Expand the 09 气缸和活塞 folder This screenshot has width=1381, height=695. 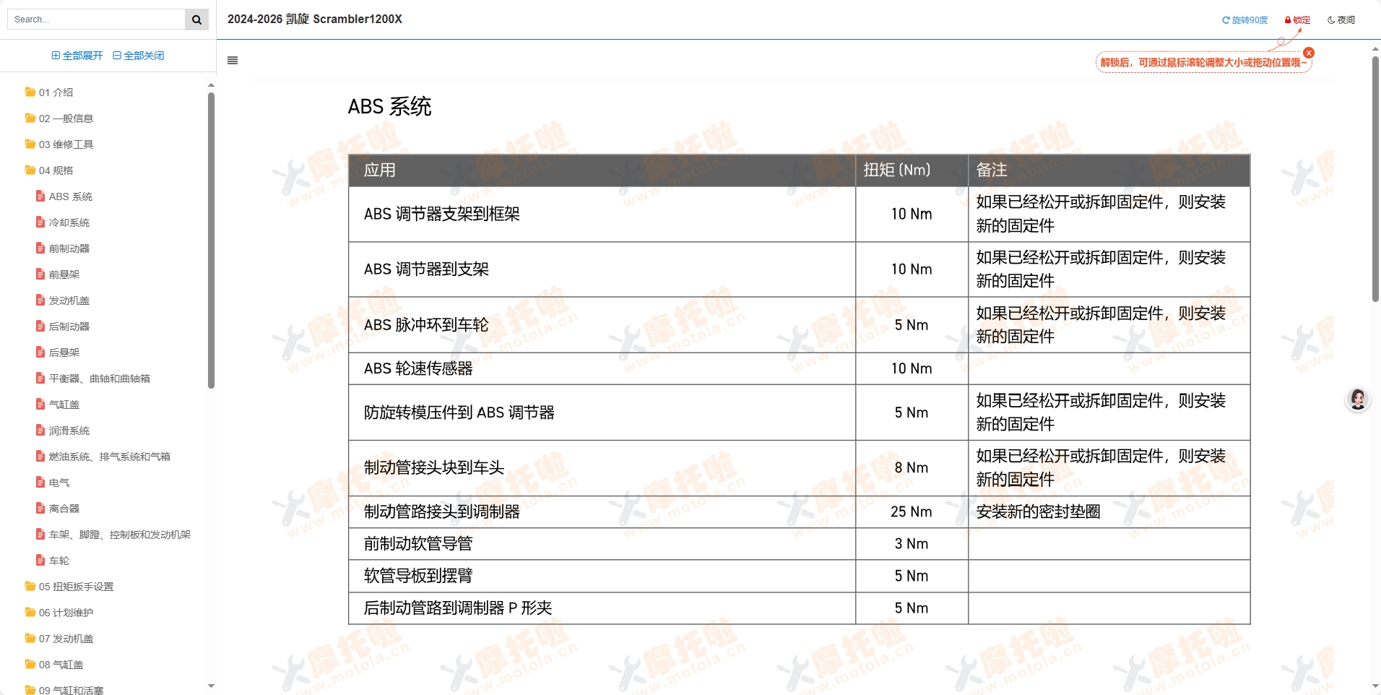(x=64, y=690)
